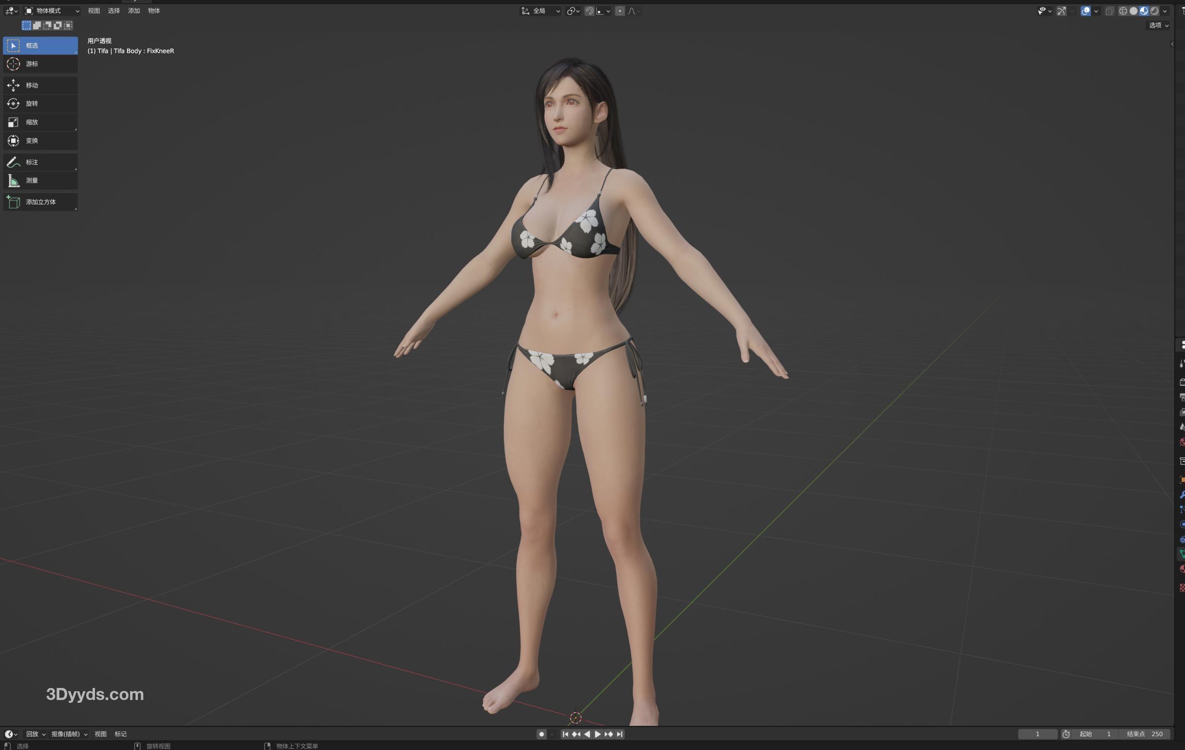The width and height of the screenshot is (1185, 750).
Task: Select the Rotate (旋转) tool
Action: point(40,103)
